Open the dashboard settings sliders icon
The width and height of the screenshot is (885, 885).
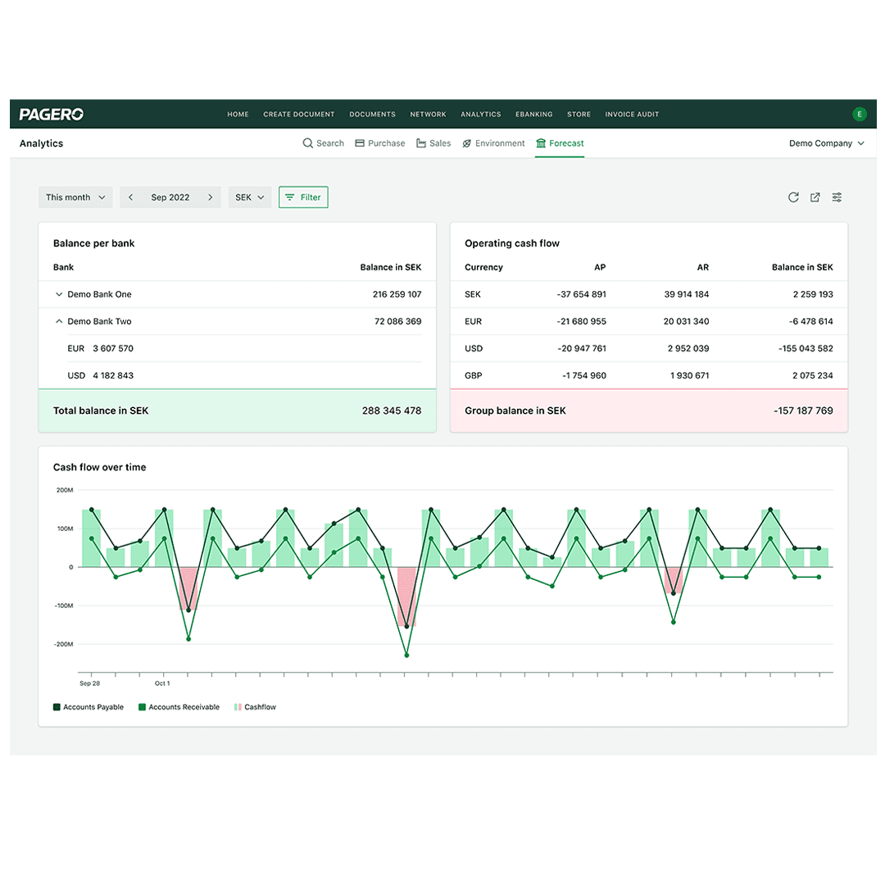click(837, 197)
